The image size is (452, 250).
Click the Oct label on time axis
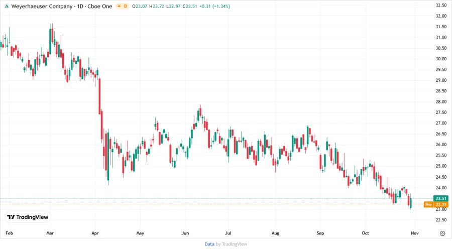coord(365,233)
